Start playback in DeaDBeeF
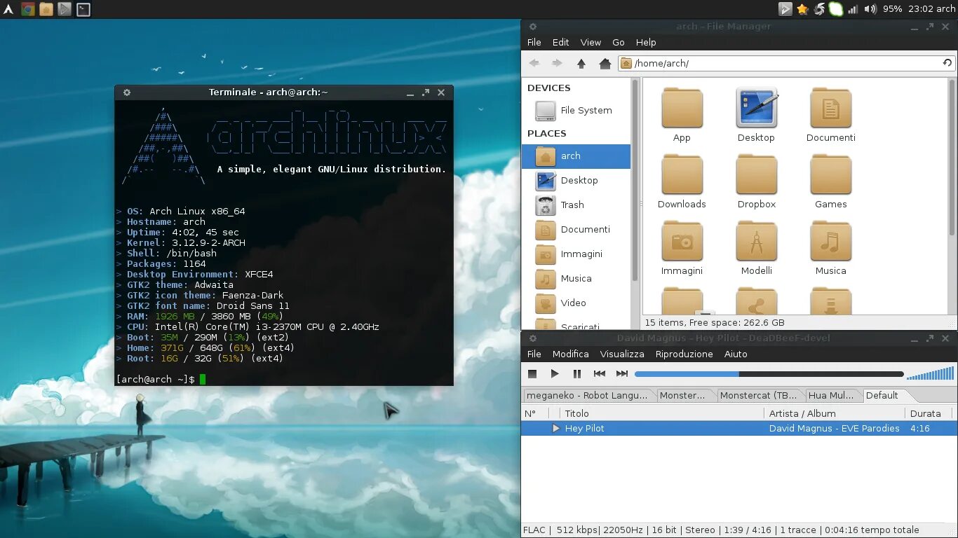 [555, 374]
